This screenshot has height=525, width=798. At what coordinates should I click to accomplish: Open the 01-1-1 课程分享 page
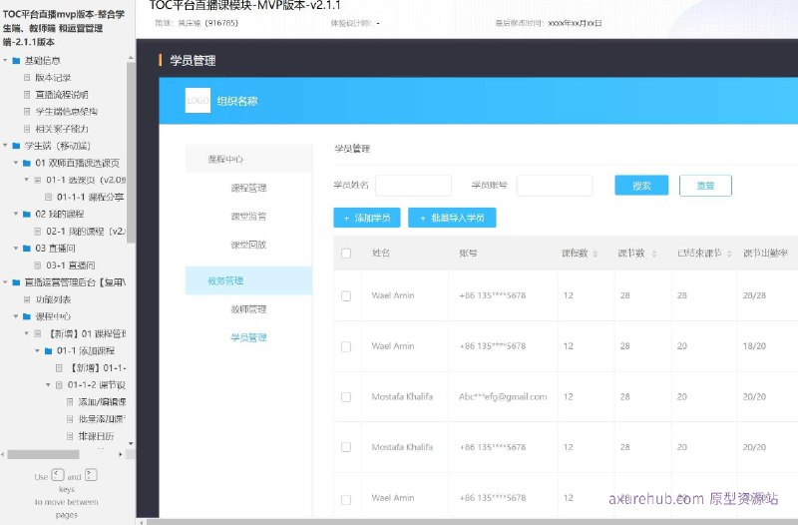click(90, 197)
